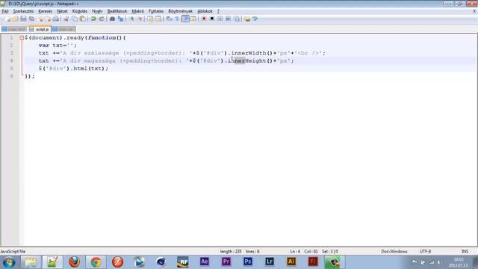478x269 pixels.
Task: Launch Photoshop from the taskbar
Action: (247, 262)
